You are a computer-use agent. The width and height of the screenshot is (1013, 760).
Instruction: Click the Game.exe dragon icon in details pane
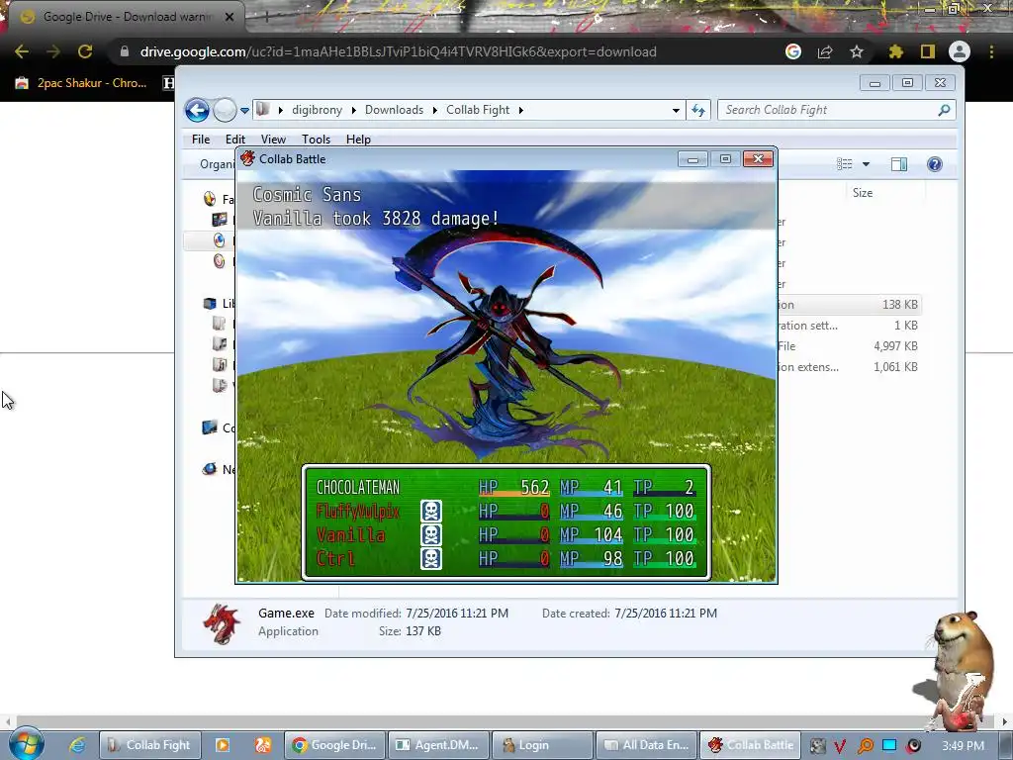[221, 623]
